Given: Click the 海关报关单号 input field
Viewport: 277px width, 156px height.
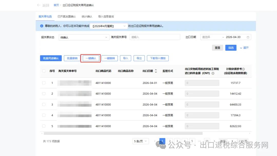Looking at the screenshot, I should click(x=155, y=37).
